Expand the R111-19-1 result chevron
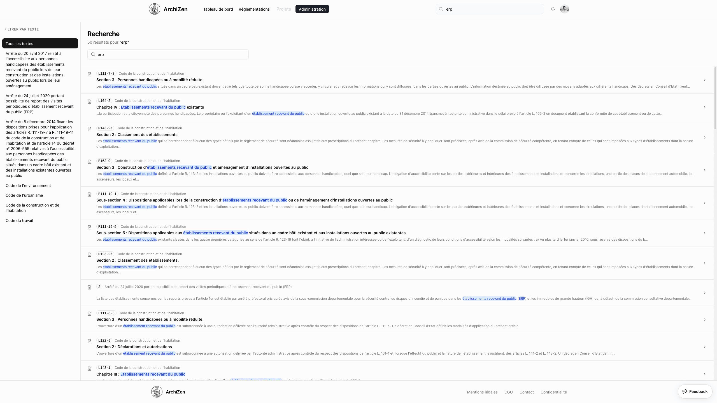 705,203
